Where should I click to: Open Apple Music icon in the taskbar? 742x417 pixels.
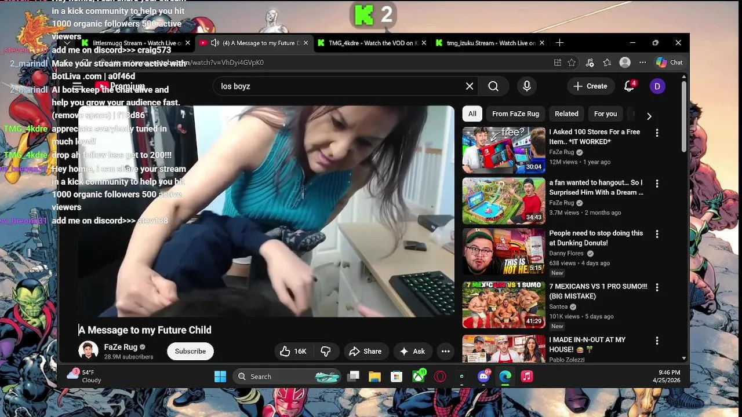(526, 376)
